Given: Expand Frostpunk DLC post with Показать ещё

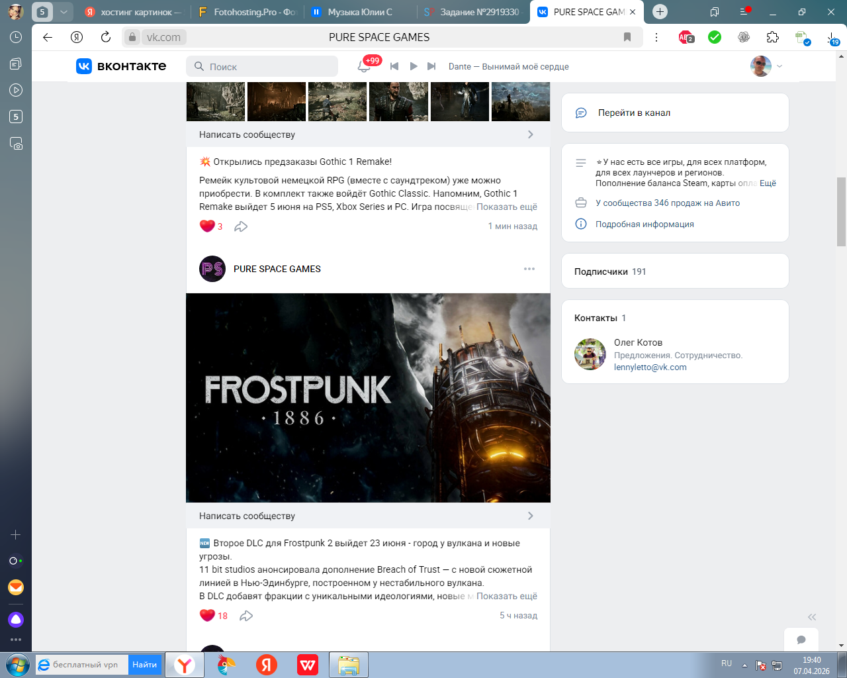Looking at the screenshot, I should coord(507,596).
